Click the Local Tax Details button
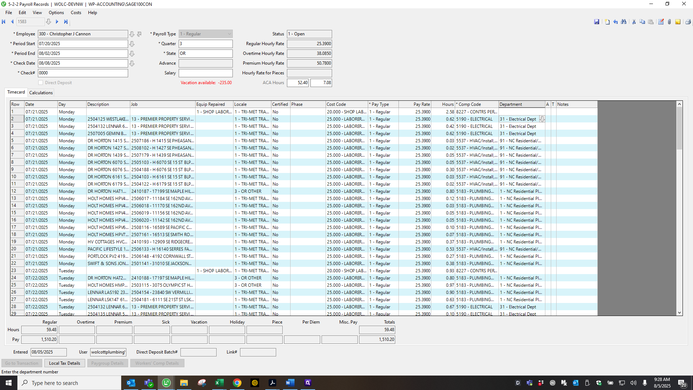Viewport: 693px width, 390px height. pos(65,363)
